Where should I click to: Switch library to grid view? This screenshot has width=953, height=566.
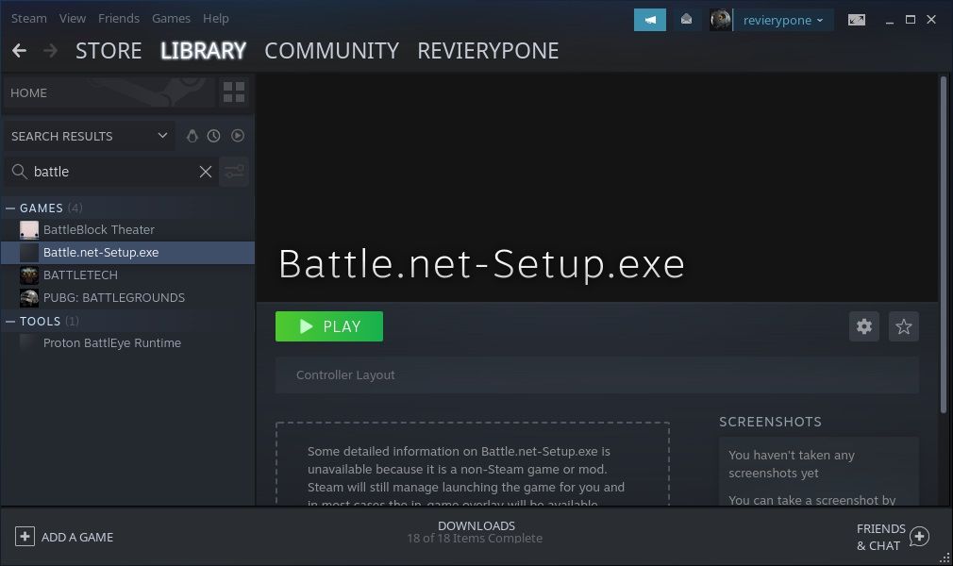click(233, 92)
